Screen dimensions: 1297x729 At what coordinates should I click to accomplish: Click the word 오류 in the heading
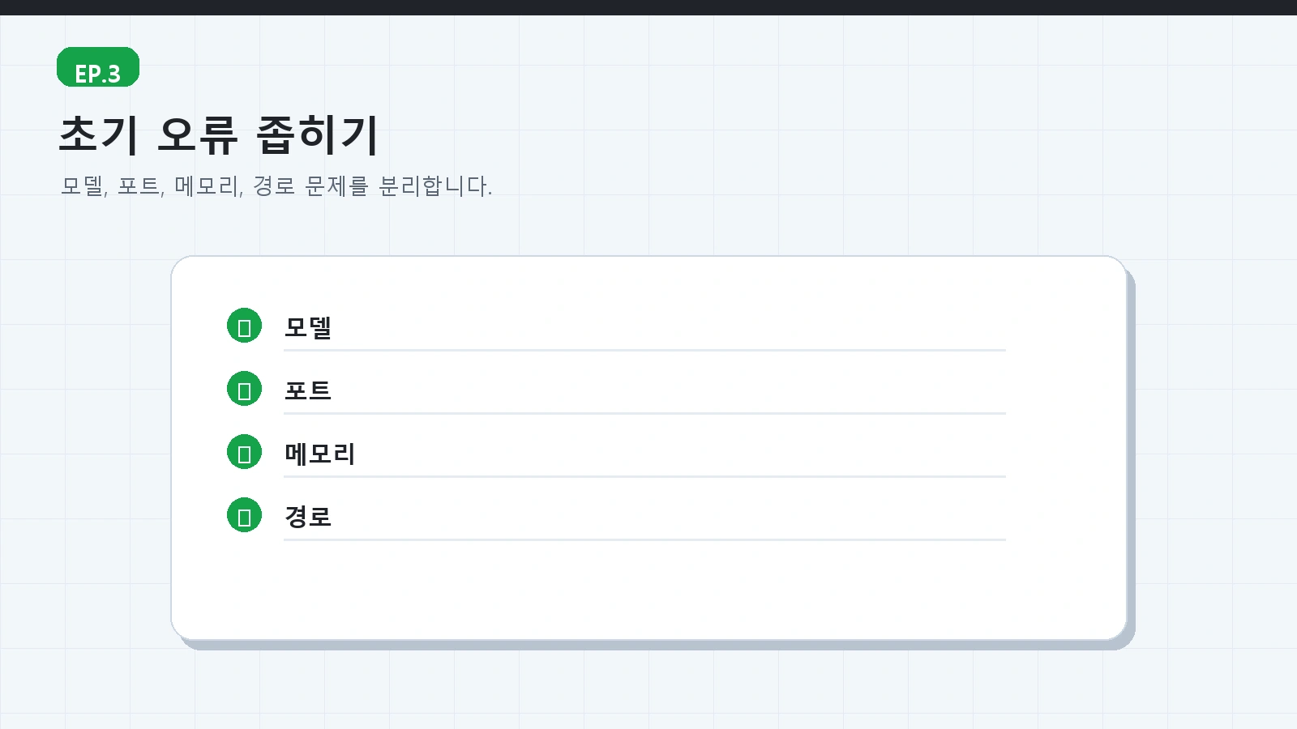(x=198, y=134)
